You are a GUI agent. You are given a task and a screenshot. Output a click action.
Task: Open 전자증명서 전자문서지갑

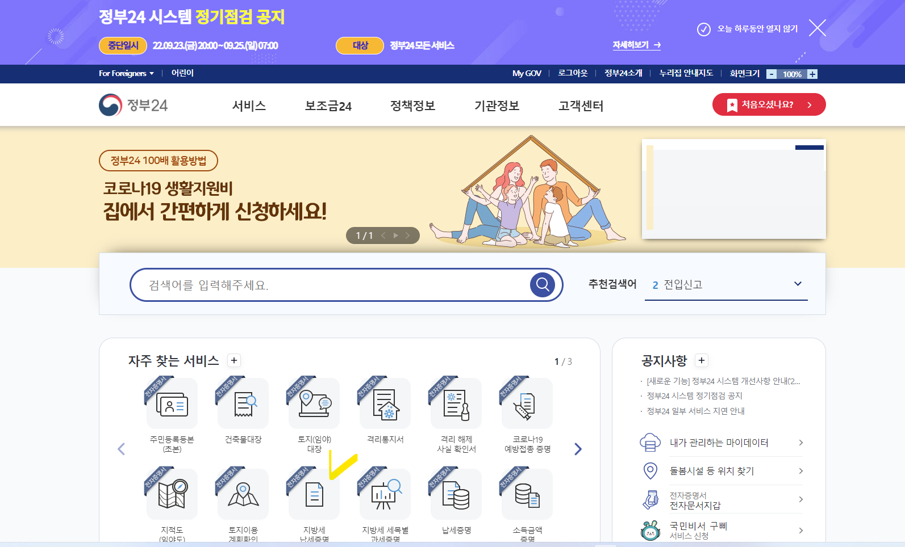click(x=722, y=500)
